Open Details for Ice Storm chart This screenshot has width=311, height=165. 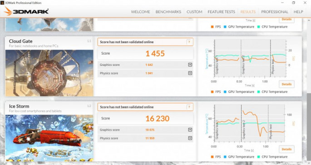[x=286, y=149]
